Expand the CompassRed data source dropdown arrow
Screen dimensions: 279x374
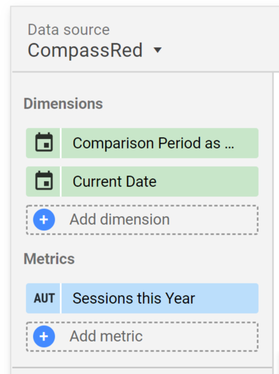[x=158, y=50]
